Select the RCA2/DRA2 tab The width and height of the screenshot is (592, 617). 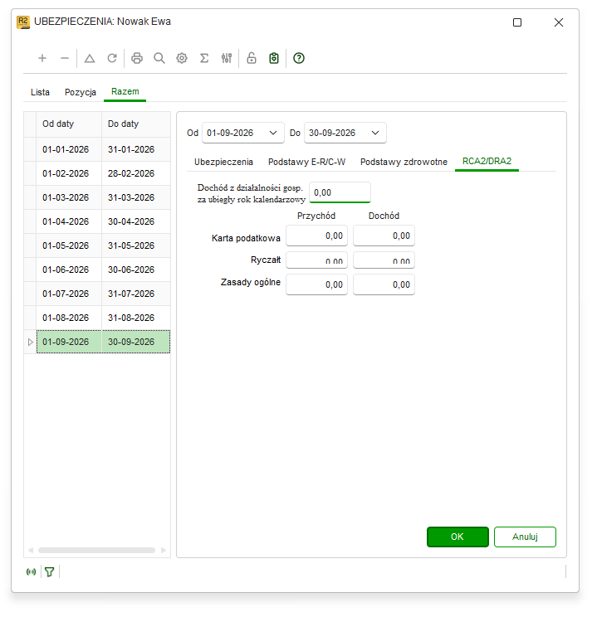click(x=487, y=162)
